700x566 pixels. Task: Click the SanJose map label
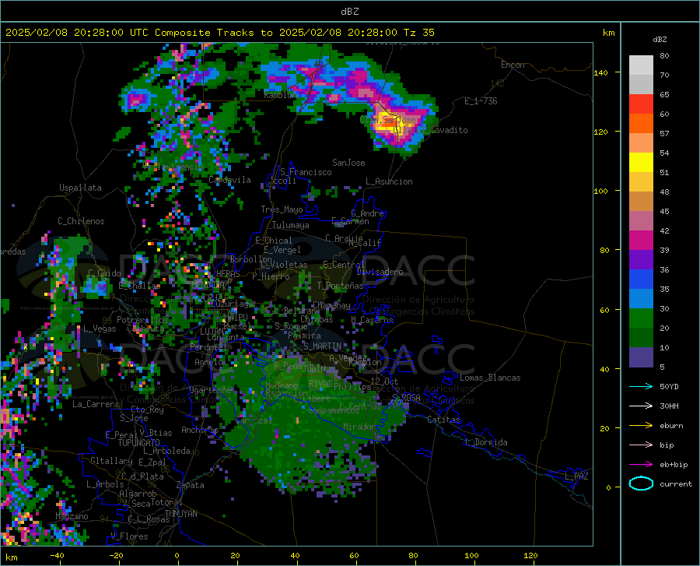(348, 163)
